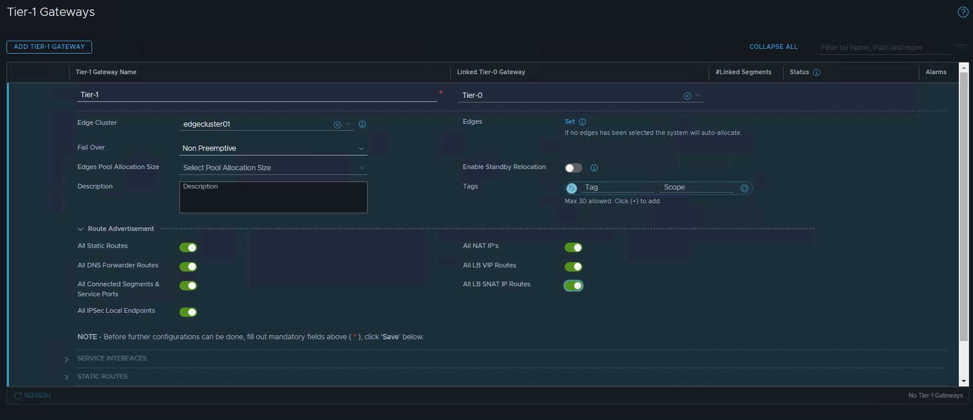
Task: Click Add Tier-1 Gateway button
Action: click(49, 47)
